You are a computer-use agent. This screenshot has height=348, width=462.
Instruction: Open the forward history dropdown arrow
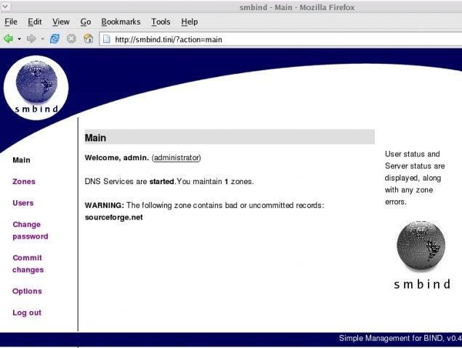[x=42, y=39]
